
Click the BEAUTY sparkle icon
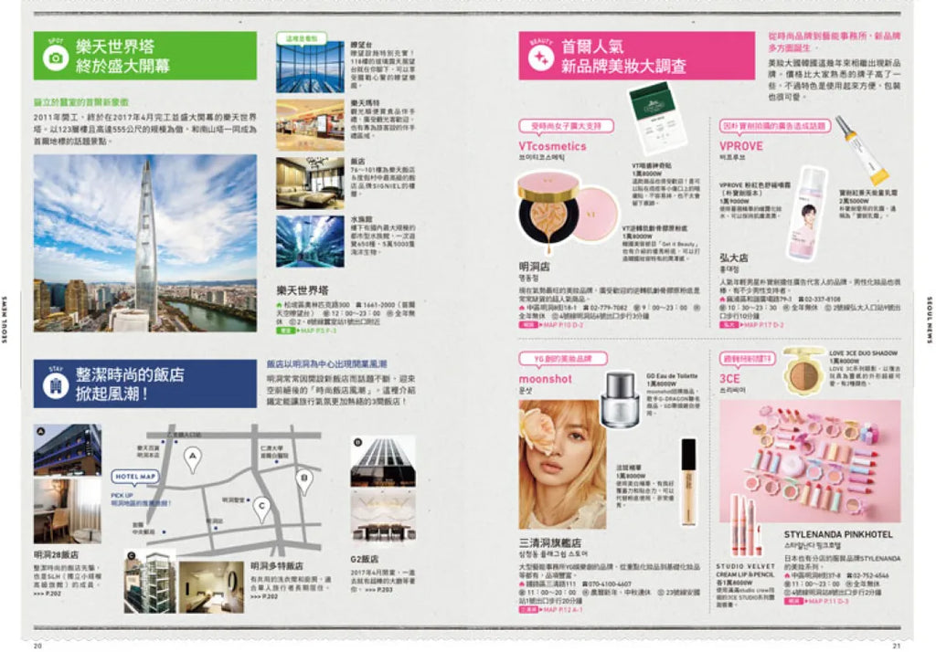coord(541,57)
